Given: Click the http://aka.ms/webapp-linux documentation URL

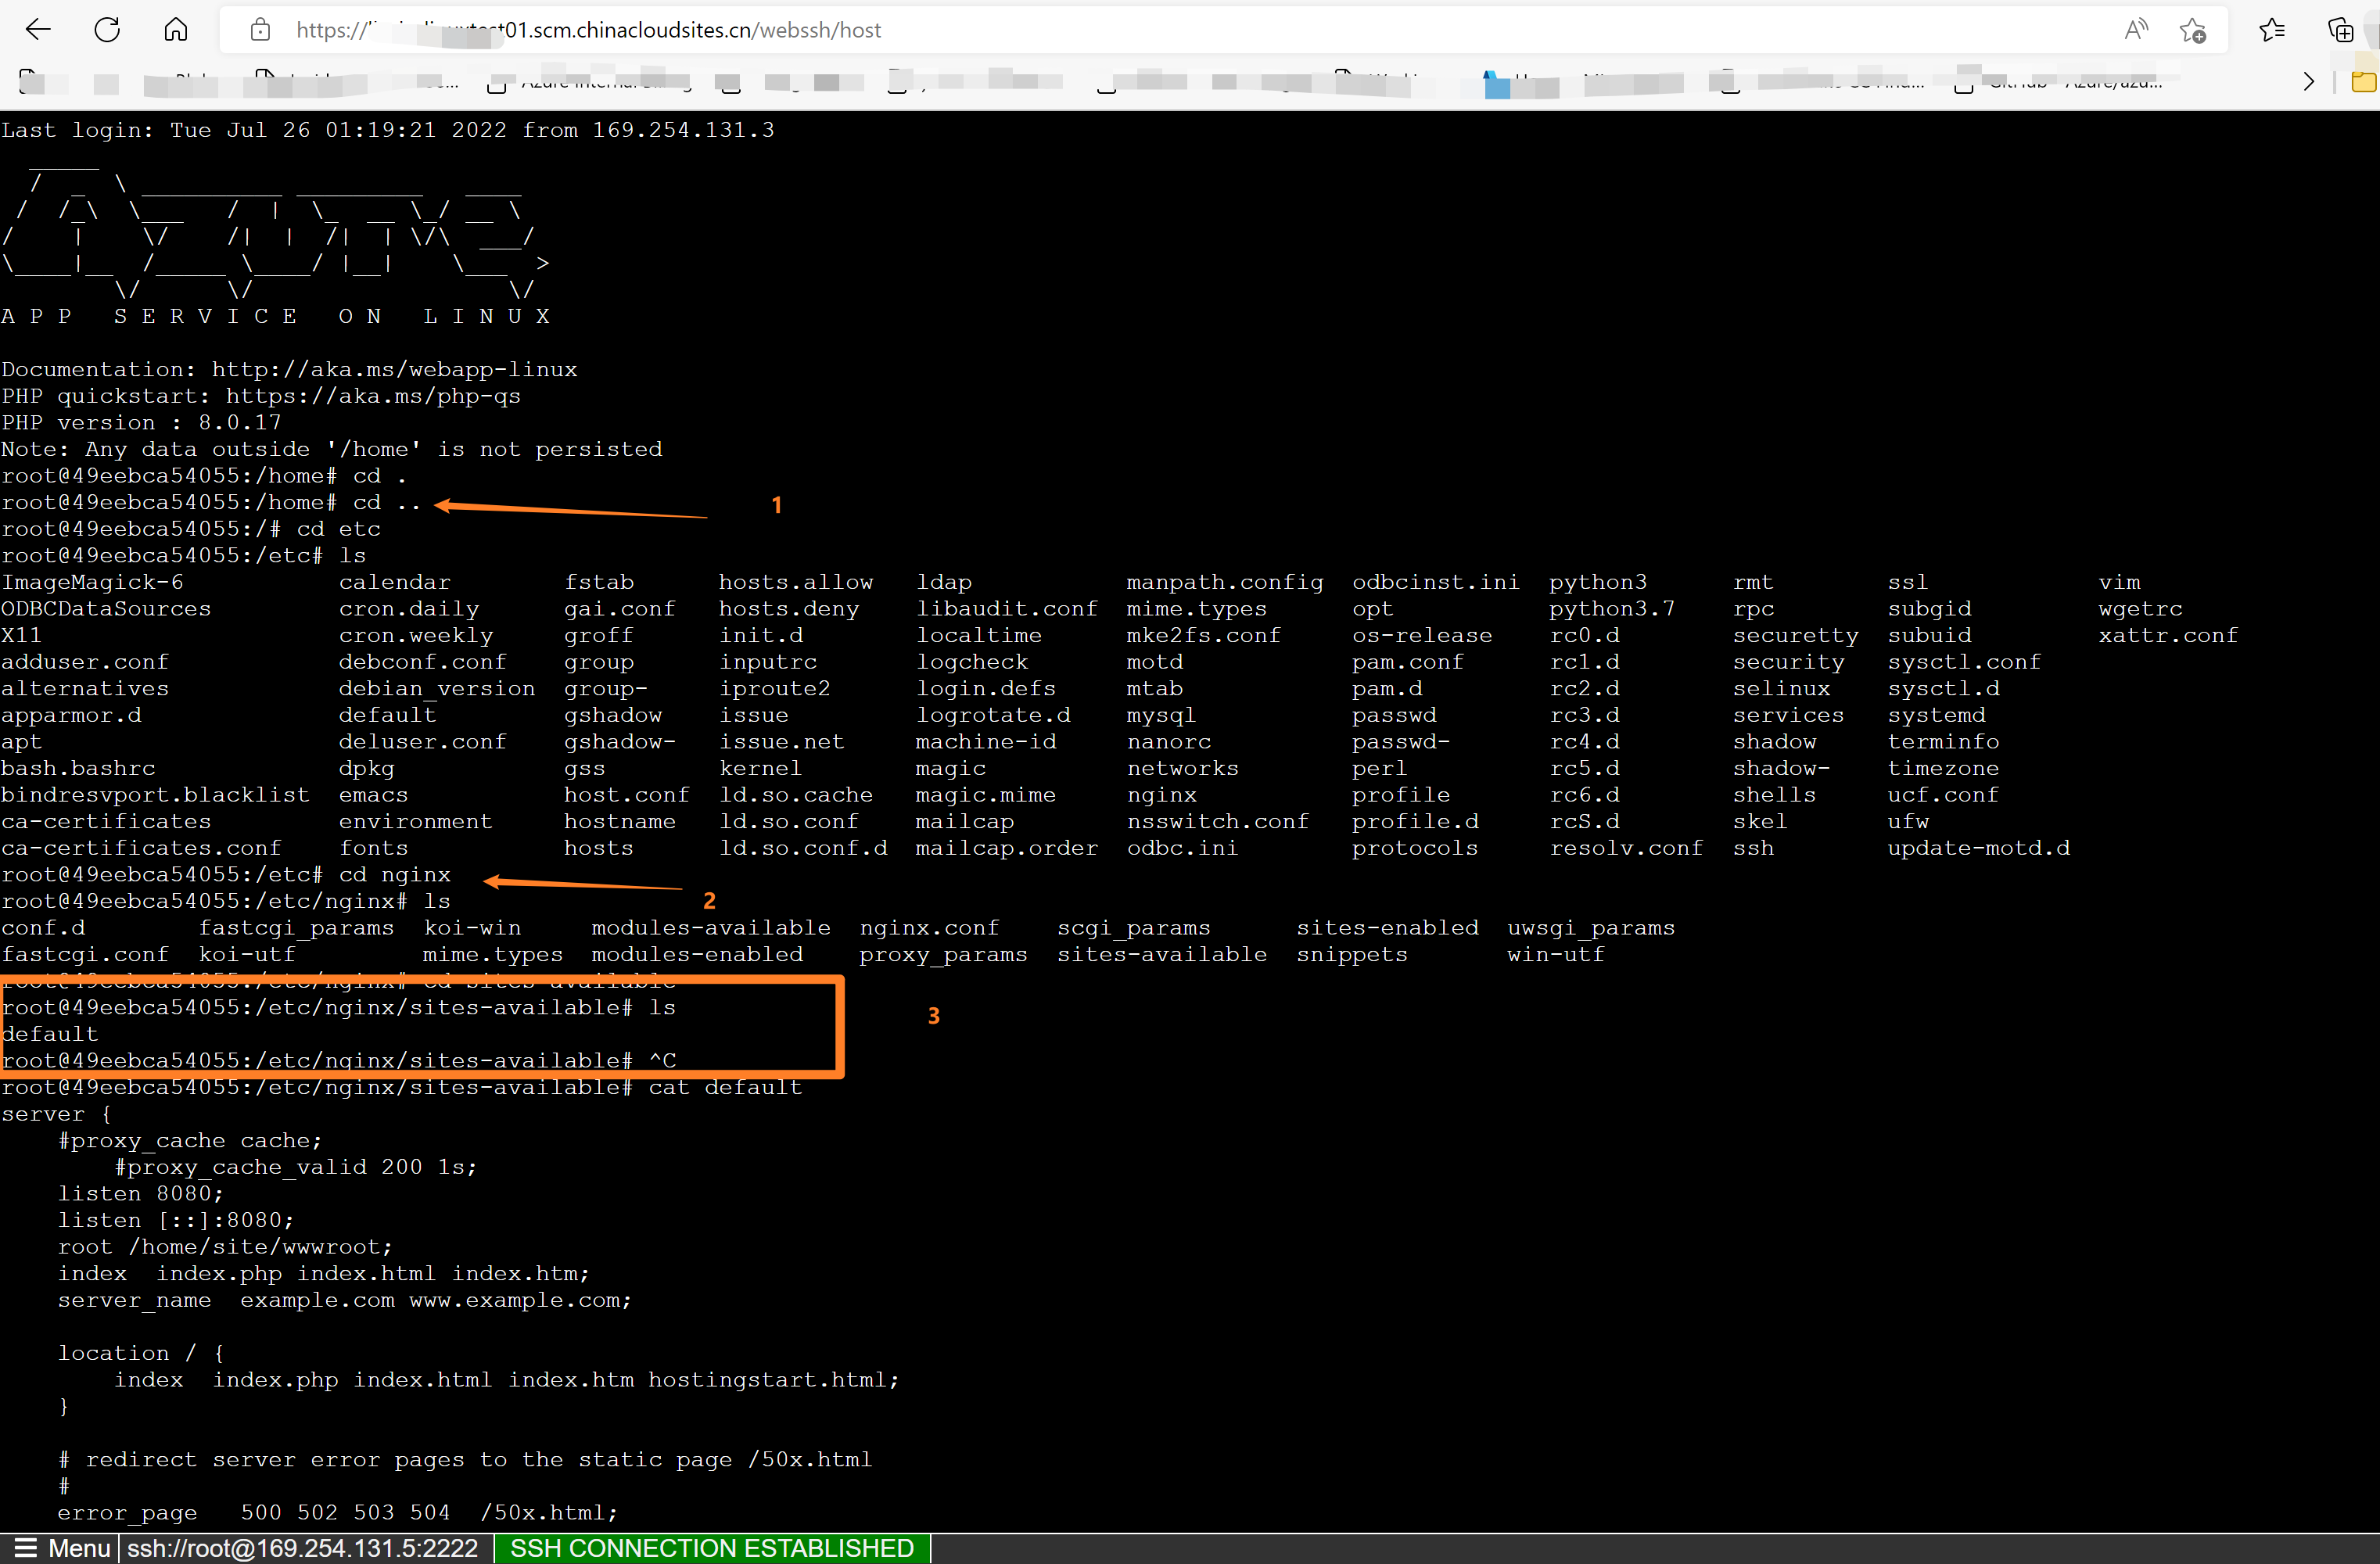Looking at the screenshot, I should [394, 369].
